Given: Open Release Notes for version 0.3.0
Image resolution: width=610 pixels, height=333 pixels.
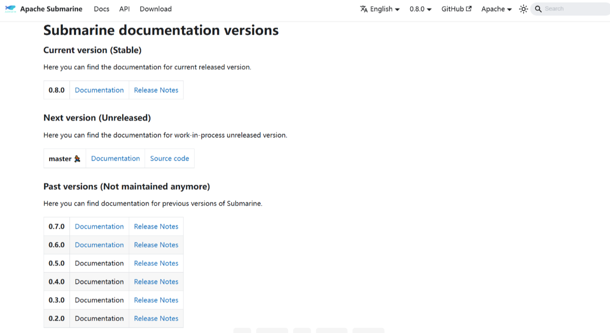Looking at the screenshot, I should tap(156, 300).
